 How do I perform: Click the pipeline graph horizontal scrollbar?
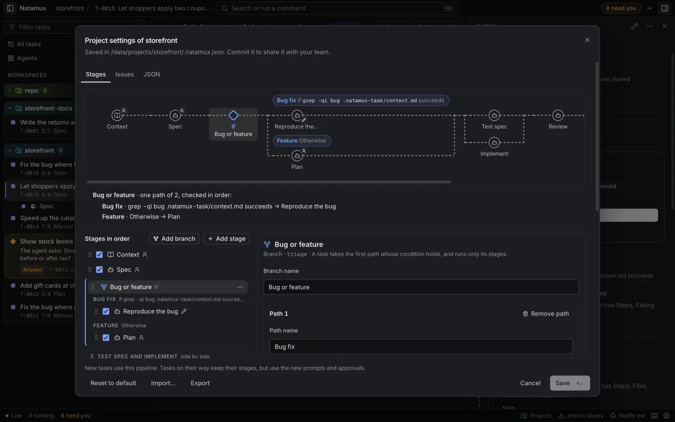point(269,182)
